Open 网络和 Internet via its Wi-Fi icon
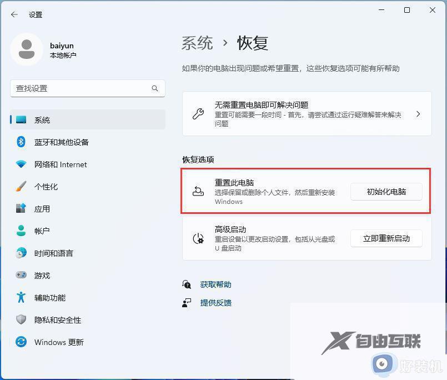447x380 pixels. point(21,164)
